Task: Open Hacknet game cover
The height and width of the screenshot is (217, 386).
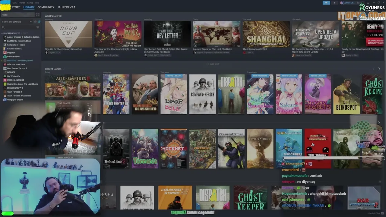Action: (174, 149)
